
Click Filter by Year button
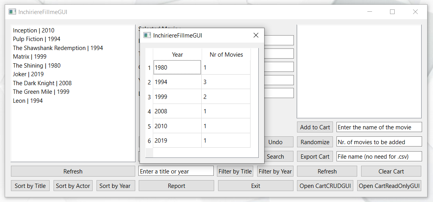point(275,172)
